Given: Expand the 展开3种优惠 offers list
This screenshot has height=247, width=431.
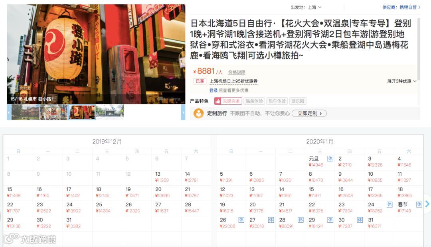Looking at the screenshot, I should pos(401,81).
